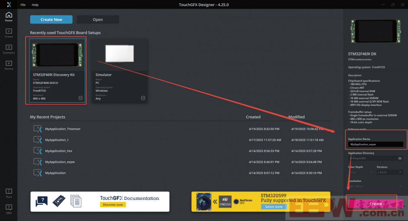Click the pink Create button
Image resolution: width=408 pixels, height=221 pixels.
click(376, 203)
